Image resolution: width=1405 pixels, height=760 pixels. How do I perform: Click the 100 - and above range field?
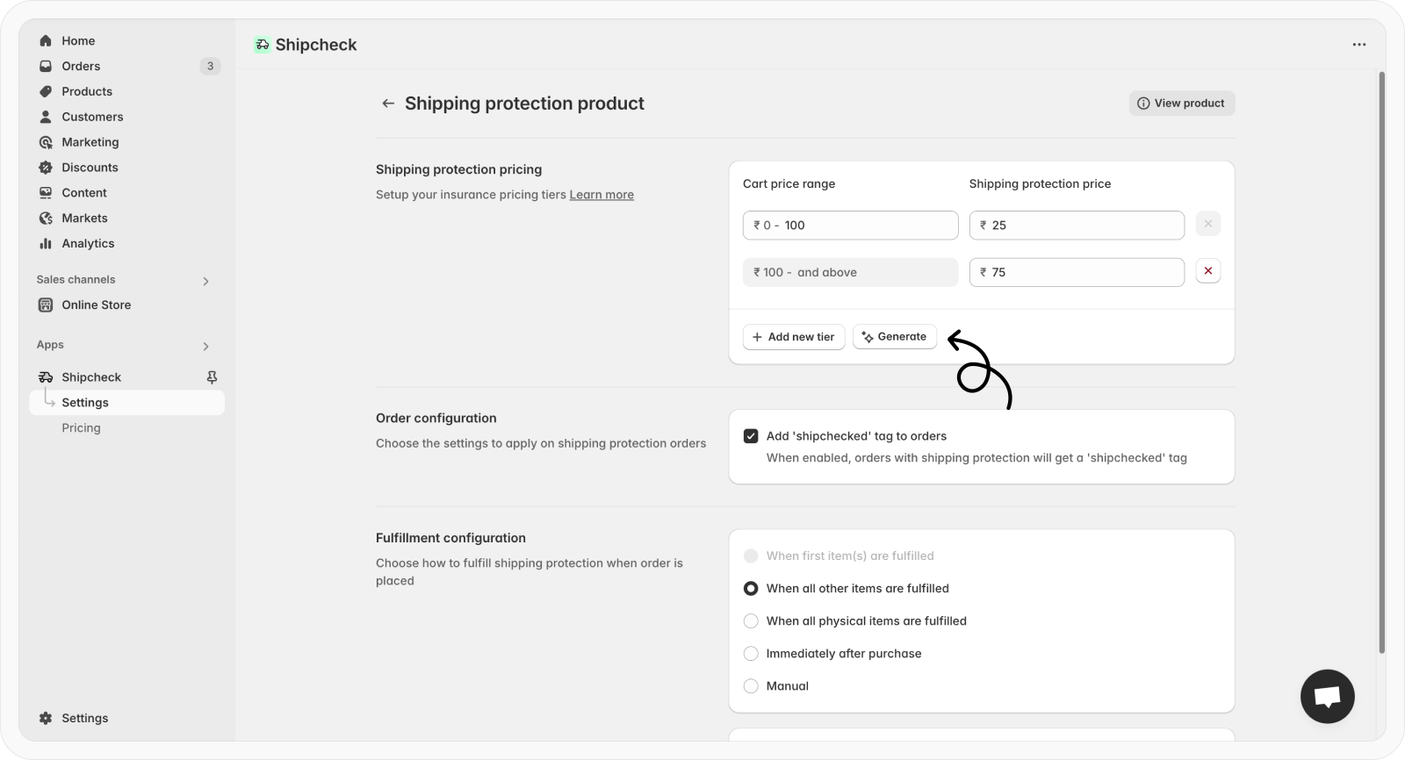850,272
